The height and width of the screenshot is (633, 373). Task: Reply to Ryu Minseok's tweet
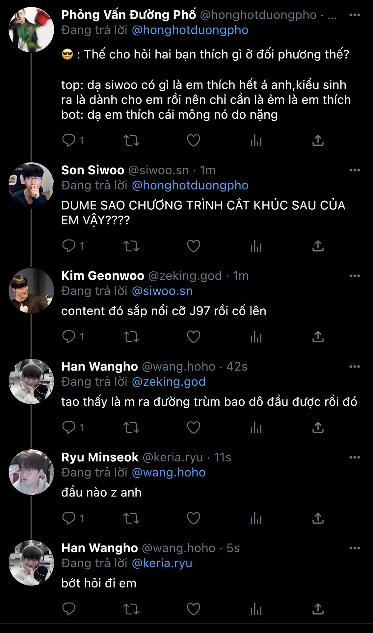[69, 518]
